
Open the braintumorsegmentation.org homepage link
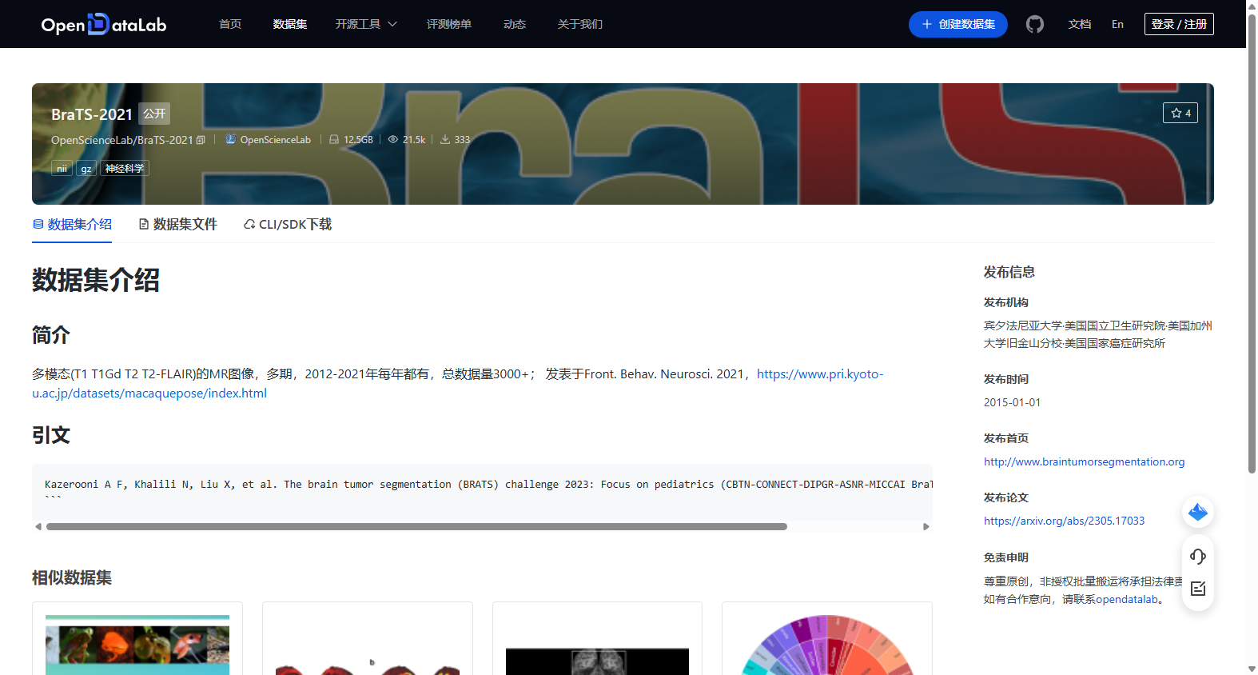click(1085, 461)
